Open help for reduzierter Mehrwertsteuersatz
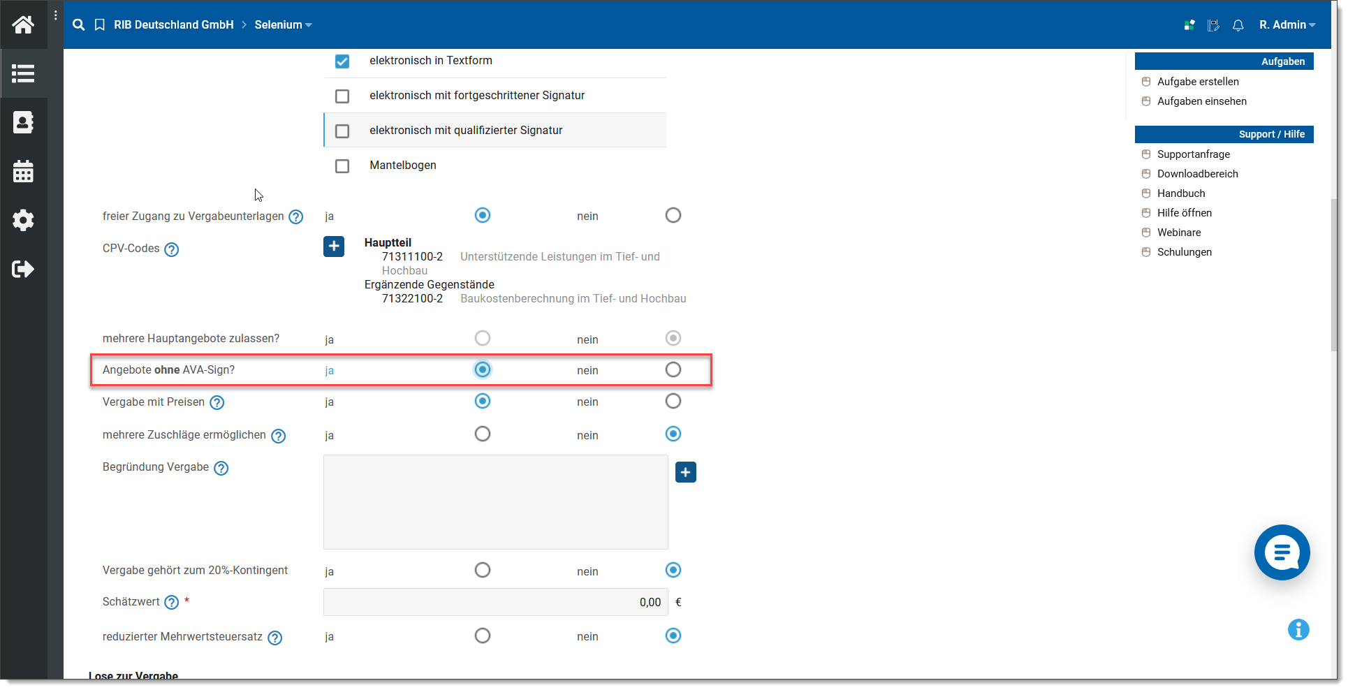Screen dimensions: 1348x690 (x=275, y=638)
